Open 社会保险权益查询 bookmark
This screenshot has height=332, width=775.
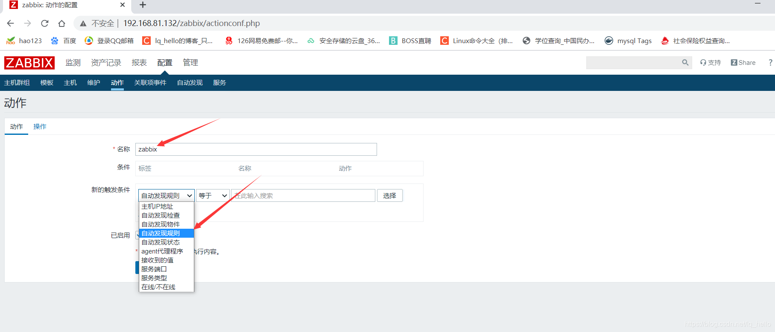pyautogui.click(x=695, y=41)
